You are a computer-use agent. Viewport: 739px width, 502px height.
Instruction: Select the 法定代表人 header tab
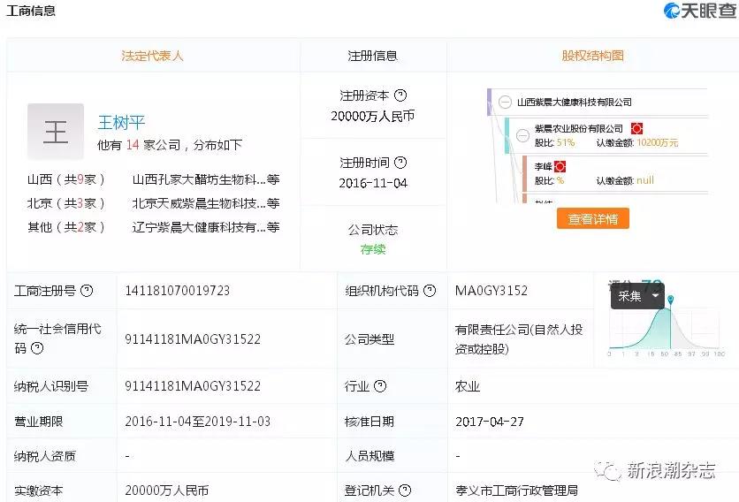tap(152, 56)
